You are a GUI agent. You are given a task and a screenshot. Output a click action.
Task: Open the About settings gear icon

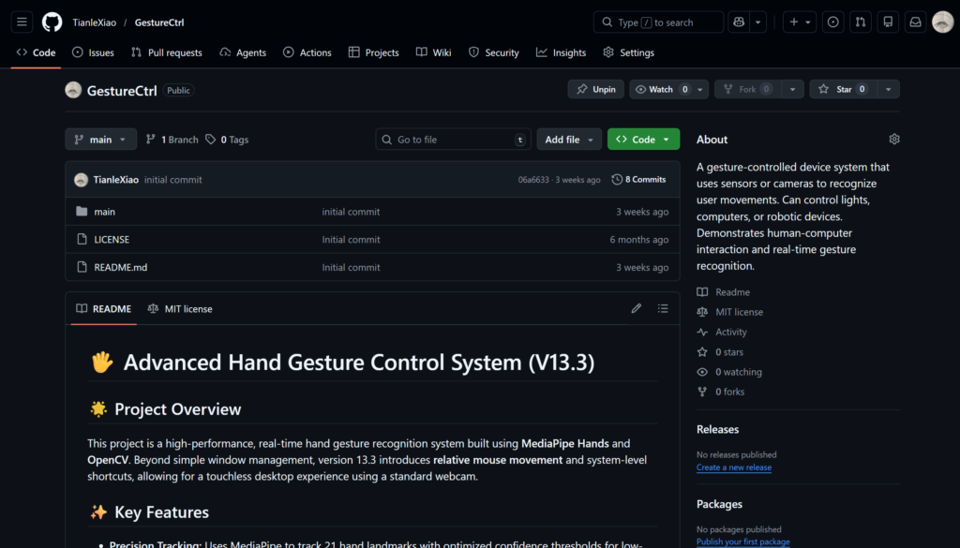click(893, 140)
